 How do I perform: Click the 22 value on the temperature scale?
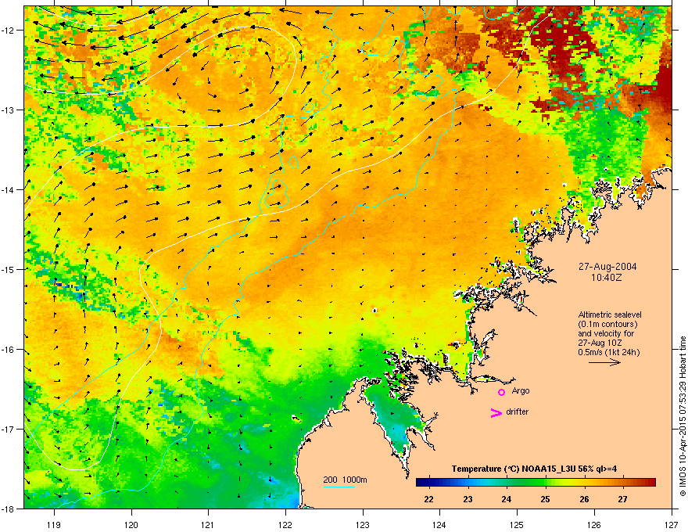coord(428,499)
